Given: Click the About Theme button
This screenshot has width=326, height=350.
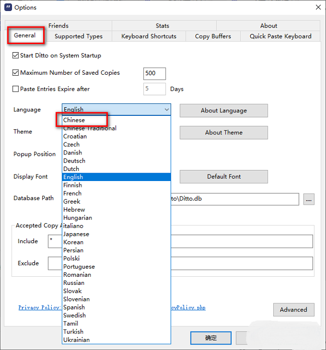Looking at the screenshot, I should tap(224, 132).
